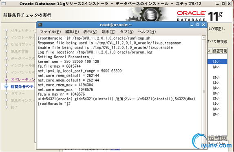The width and height of the screenshot is (234, 152).
Task: Click the net.ipv4.ip_local_port_range line
Action: (x=79, y=71)
